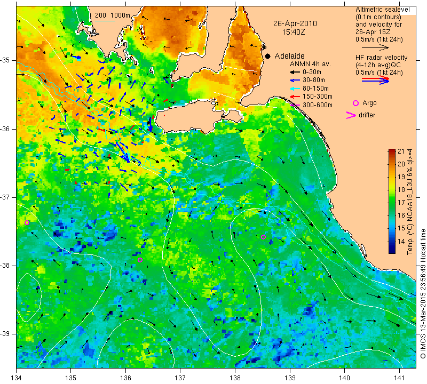The height and width of the screenshot is (384, 427).
Task: Click the cyan 80-150m legend arrow
Action: 295,89
